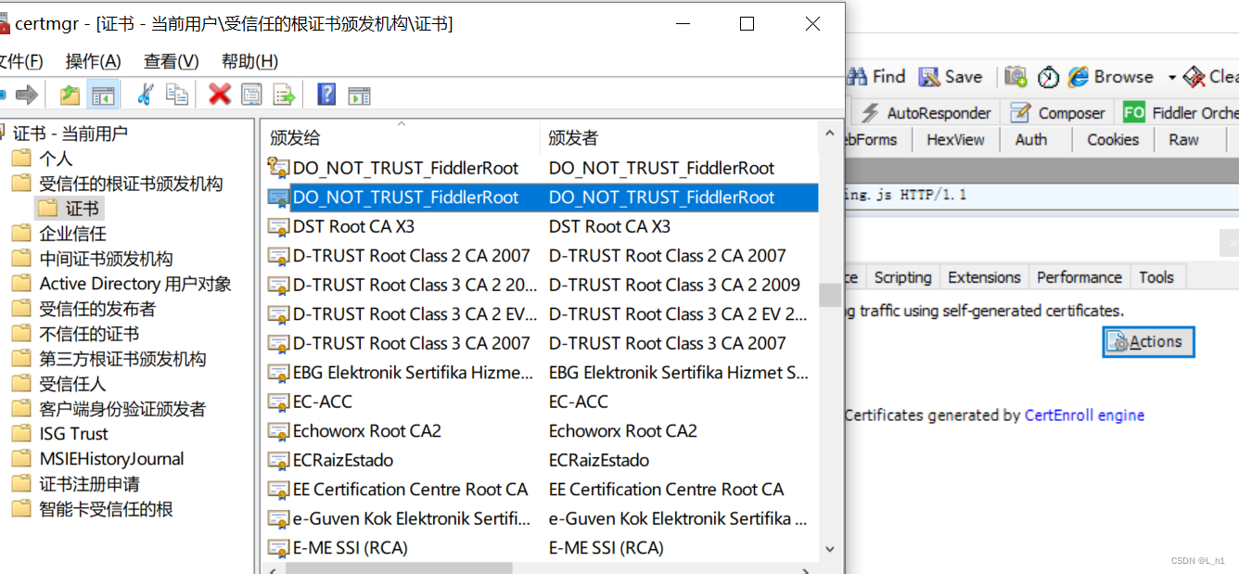Click the certificate icon beside ECRaizEstado
This screenshot has height=574, width=1239.
tap(277, 461)
